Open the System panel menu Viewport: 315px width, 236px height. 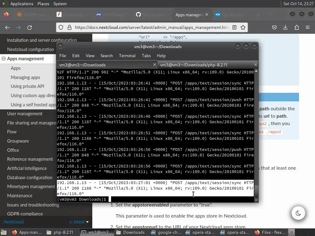tap(60, 4)
